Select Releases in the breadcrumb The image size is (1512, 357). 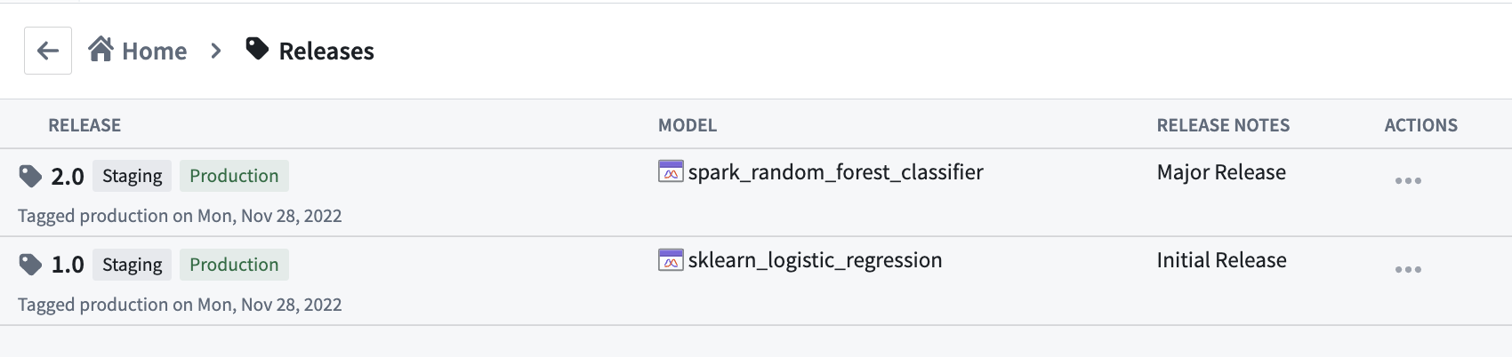click(x=326, y=52)
